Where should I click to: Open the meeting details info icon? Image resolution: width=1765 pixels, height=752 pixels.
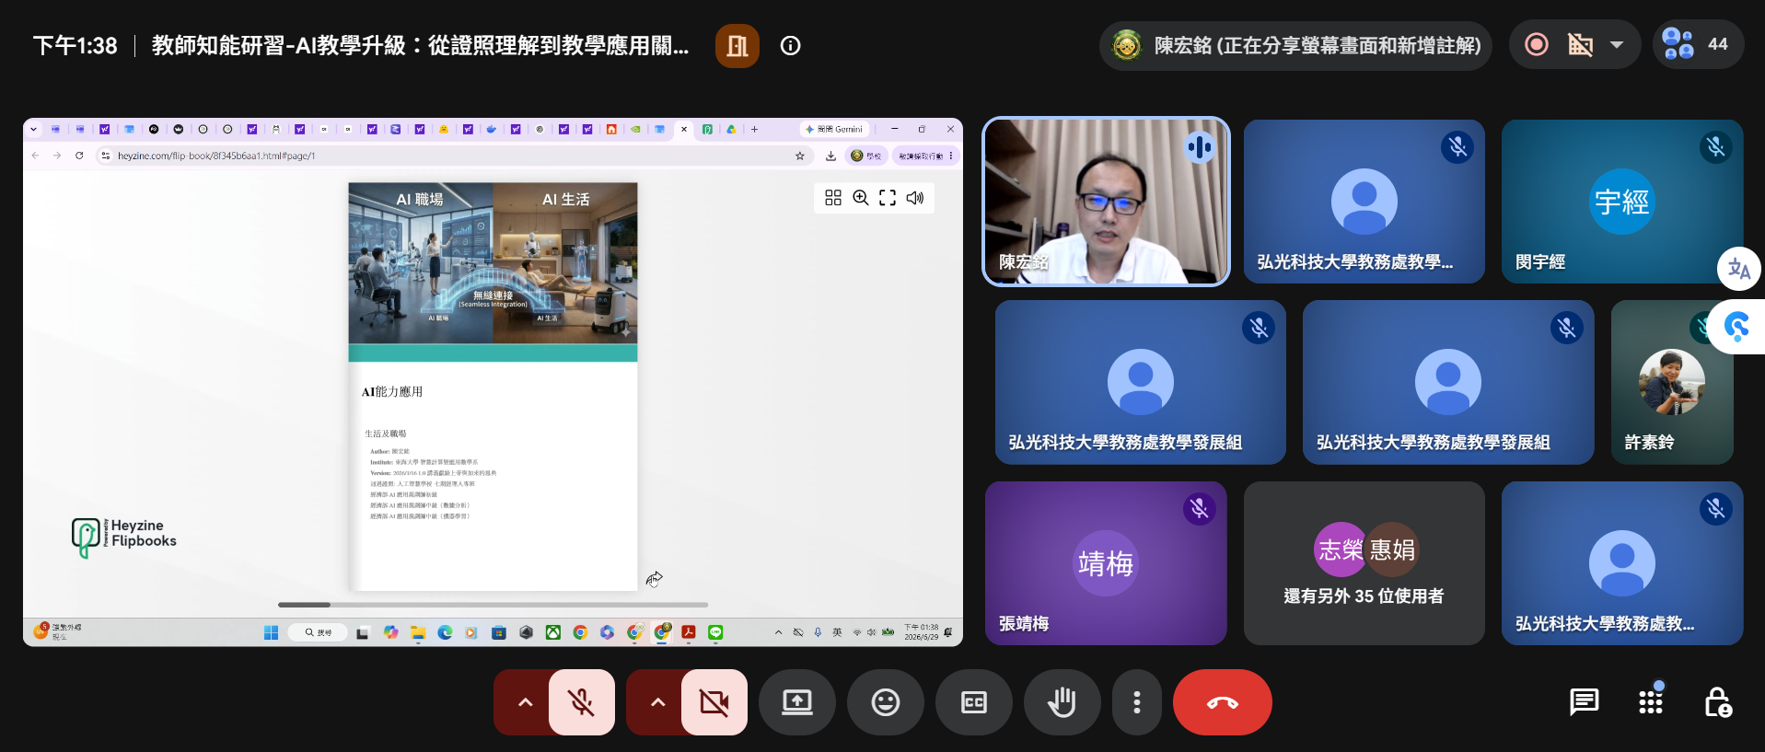pos(790,45)
